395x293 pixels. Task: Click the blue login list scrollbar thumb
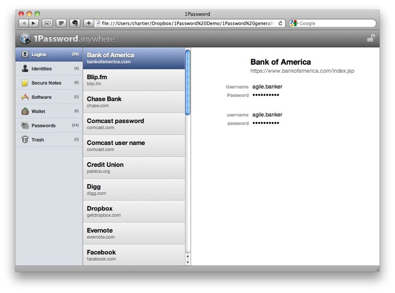pyautogui.click(x=188, y=82)
